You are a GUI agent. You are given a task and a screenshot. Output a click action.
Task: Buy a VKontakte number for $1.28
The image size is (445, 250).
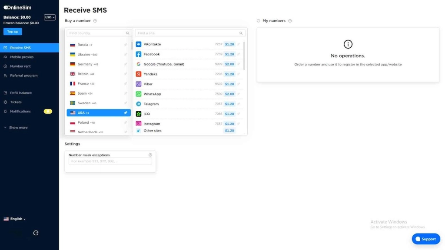pos(229,44)
